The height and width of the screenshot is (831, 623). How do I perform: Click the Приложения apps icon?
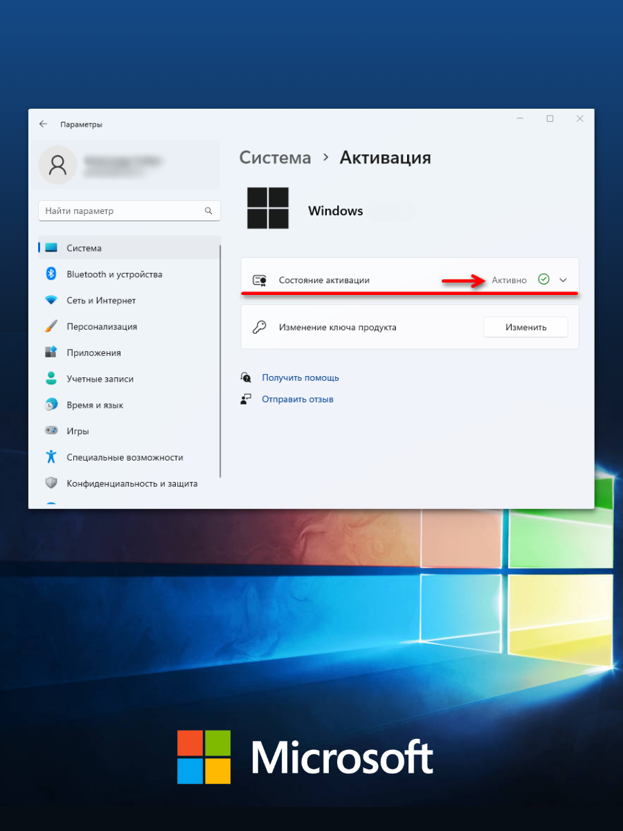[x=51, y=352]
